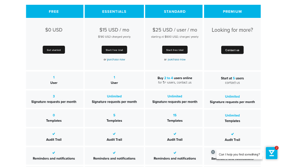Image resolution: width=285 pixels, height=167 pixels.
Task: Select the PREMIUM plan header
Action: click(x=232, y=12)
